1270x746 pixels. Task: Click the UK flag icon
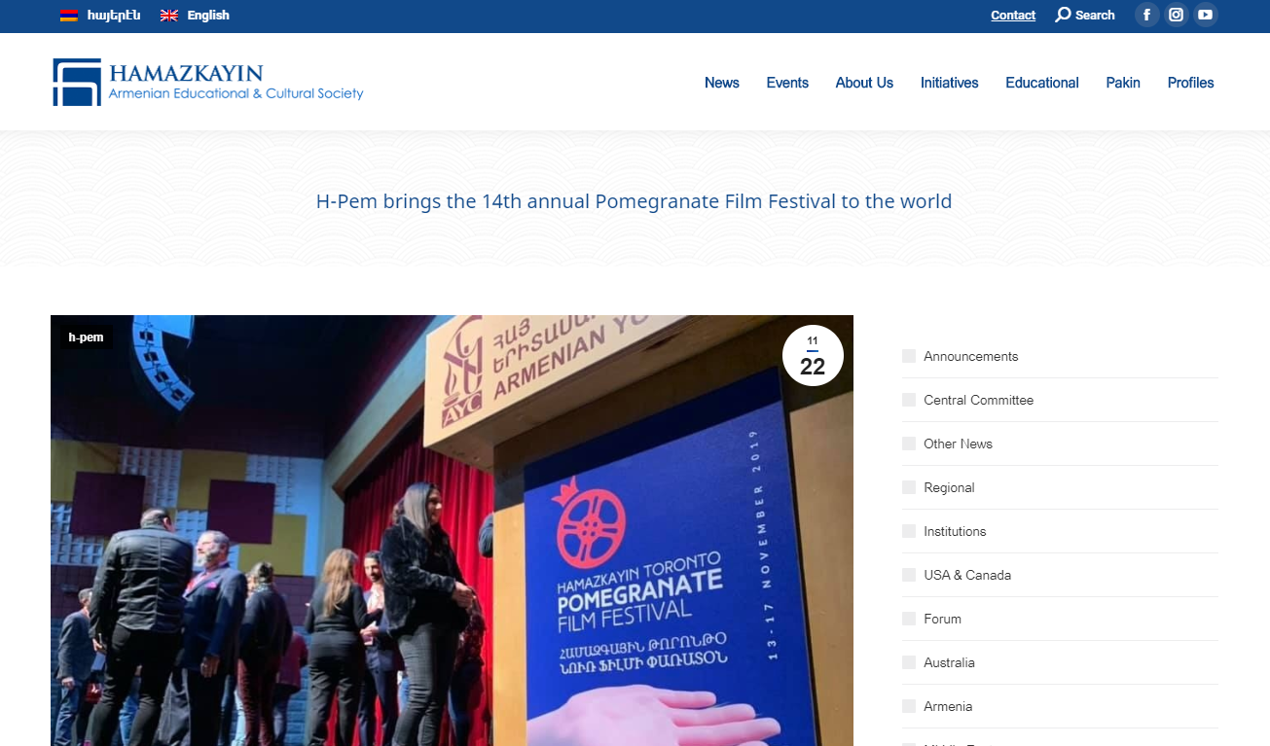pos(169,16)
